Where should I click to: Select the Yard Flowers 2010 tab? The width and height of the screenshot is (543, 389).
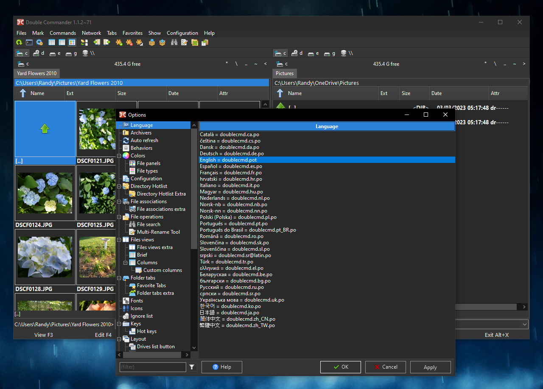pos(36,73)
